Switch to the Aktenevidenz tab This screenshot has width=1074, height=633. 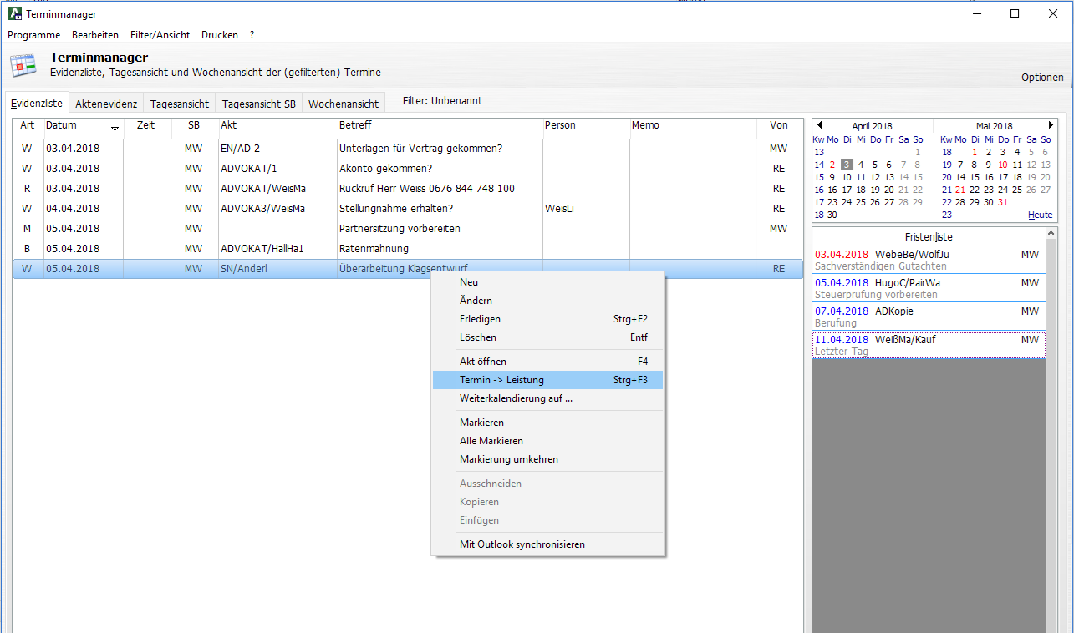106,104
